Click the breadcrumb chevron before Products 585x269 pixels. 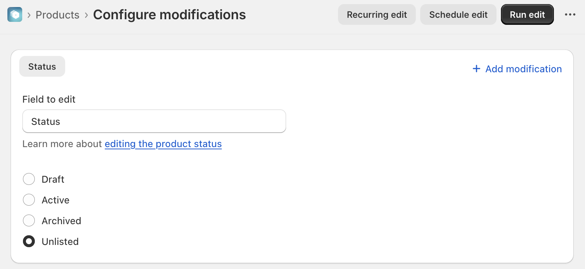[x=29, y=15]
